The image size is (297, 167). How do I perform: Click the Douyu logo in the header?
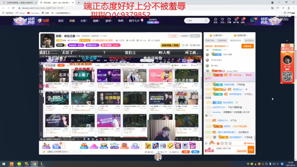[43, 20]
